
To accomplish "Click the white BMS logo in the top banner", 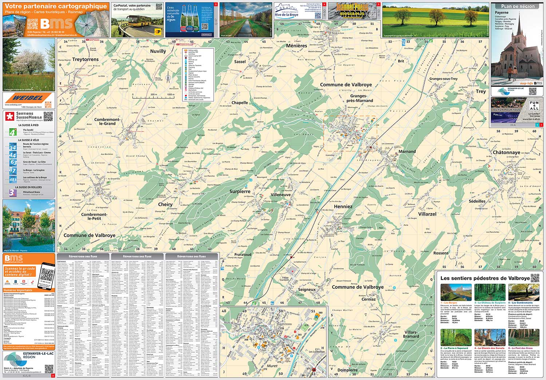I will pos(56,24).
